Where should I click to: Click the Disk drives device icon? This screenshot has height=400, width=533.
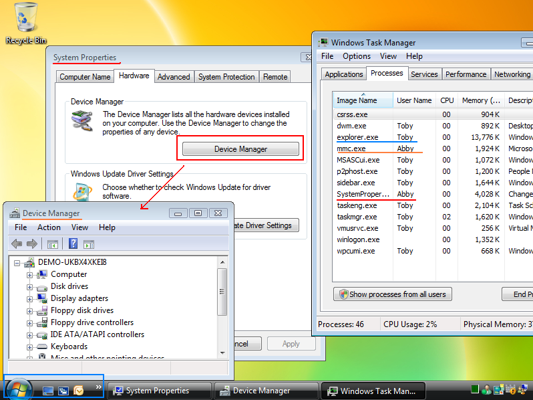[x=42, y=288]
